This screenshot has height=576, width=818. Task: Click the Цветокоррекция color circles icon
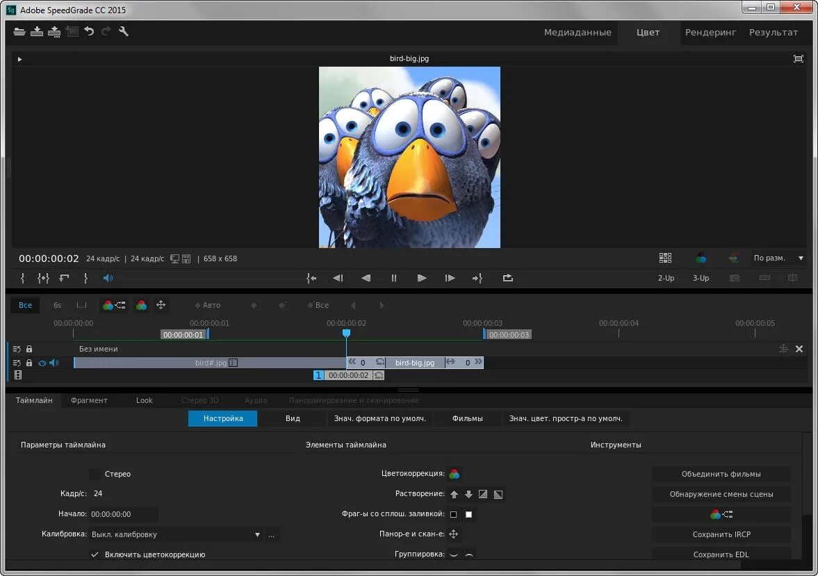[455, 474]
